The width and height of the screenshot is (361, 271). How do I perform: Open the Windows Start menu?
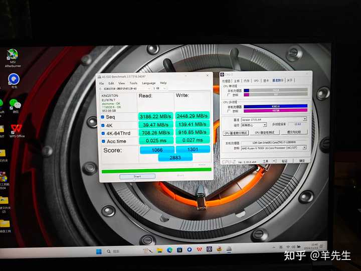(99, 251)
